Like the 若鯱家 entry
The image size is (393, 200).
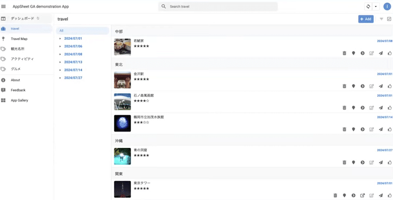(390, 53)
